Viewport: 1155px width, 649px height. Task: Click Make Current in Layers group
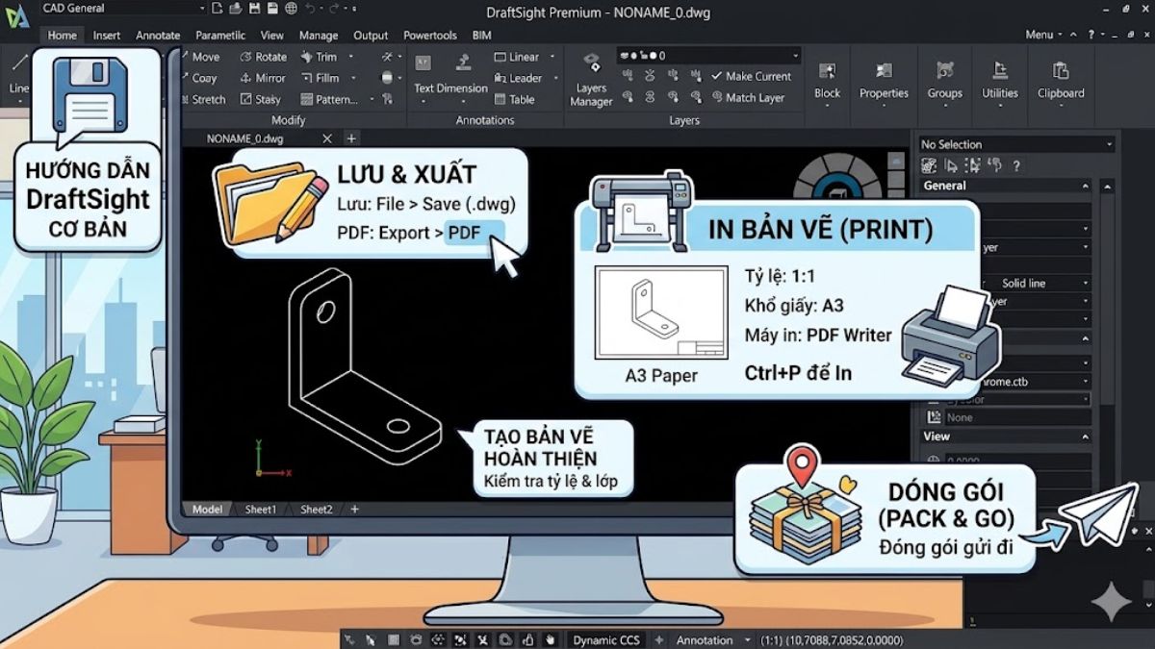[751, 76]
